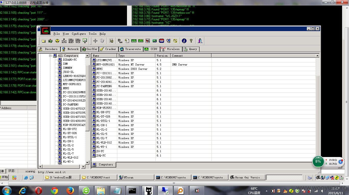Screen dimensions: 349x195
Task: Start the sniffer with the network card toolbar icon
Action: [x=50, y=41]
